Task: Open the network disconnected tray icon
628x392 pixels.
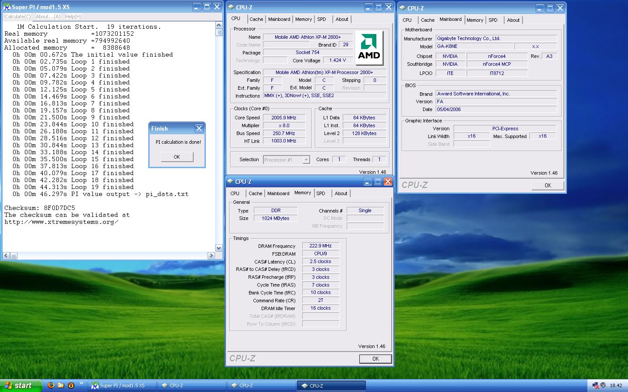Action: (596, 385)
